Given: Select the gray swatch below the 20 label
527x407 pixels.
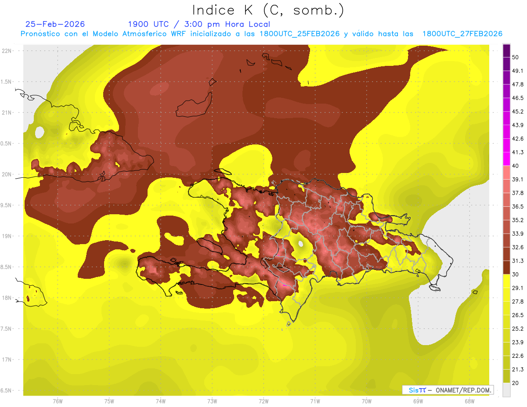Looking at the screenshot, I should (x=506, y=390).
